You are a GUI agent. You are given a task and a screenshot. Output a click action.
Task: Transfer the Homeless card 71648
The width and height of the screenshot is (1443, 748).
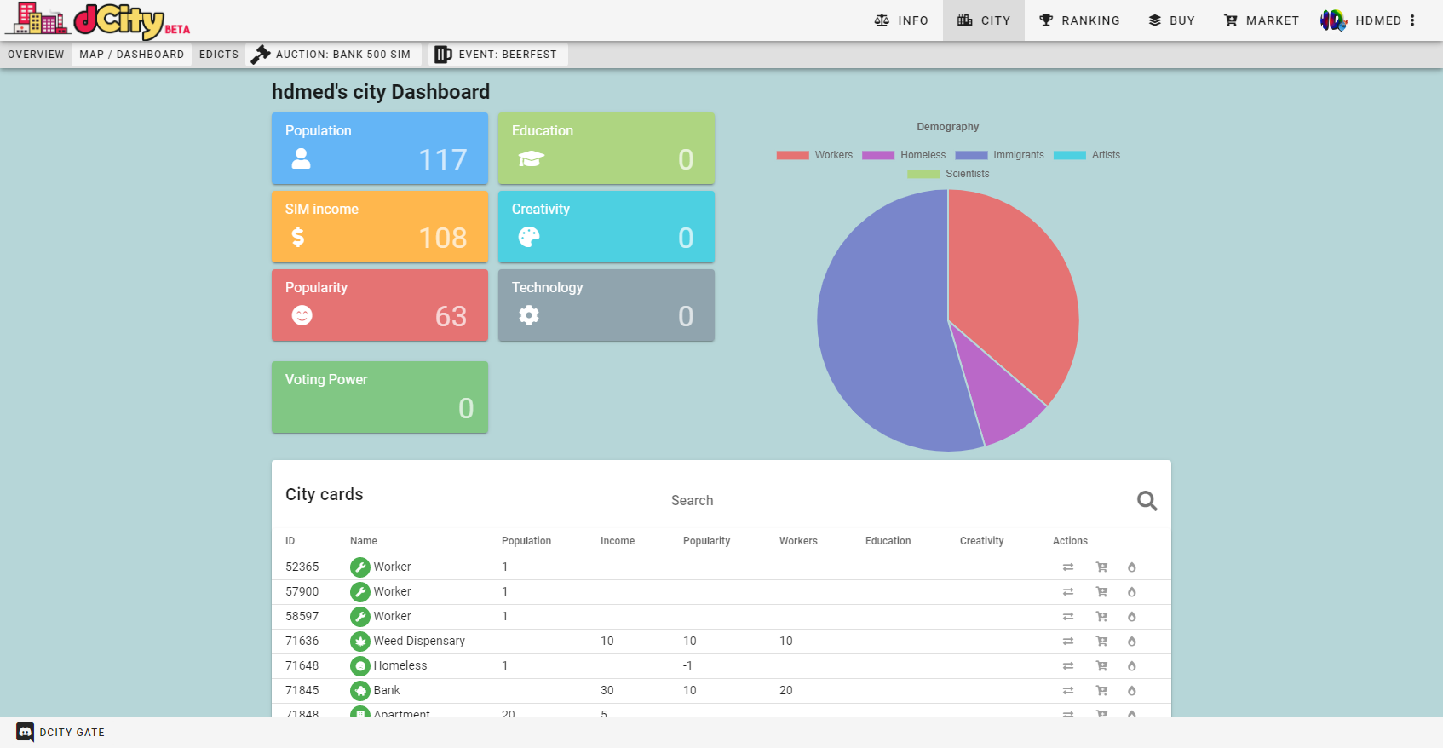pyautogui.click(x=1068, y=666)
